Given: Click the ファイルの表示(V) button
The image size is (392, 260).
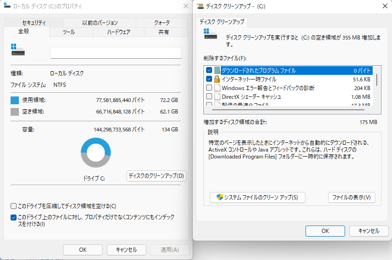Looking at the screenshot, I should click(x=352, y=198).
